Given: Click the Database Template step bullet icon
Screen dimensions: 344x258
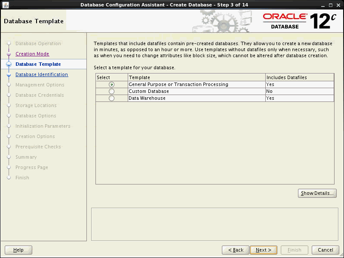Looking at the screenshot, I should tap(9, 64).
